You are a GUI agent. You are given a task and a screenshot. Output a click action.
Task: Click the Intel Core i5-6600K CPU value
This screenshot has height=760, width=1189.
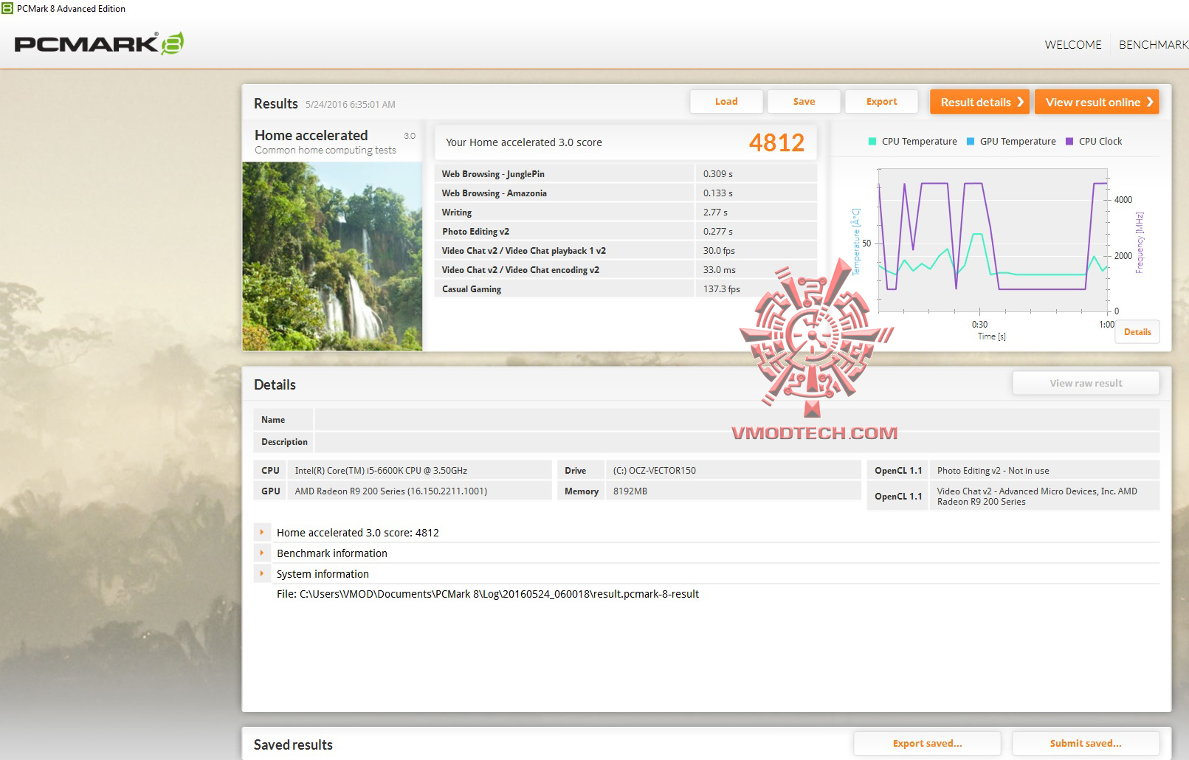[x=381, y=471]
